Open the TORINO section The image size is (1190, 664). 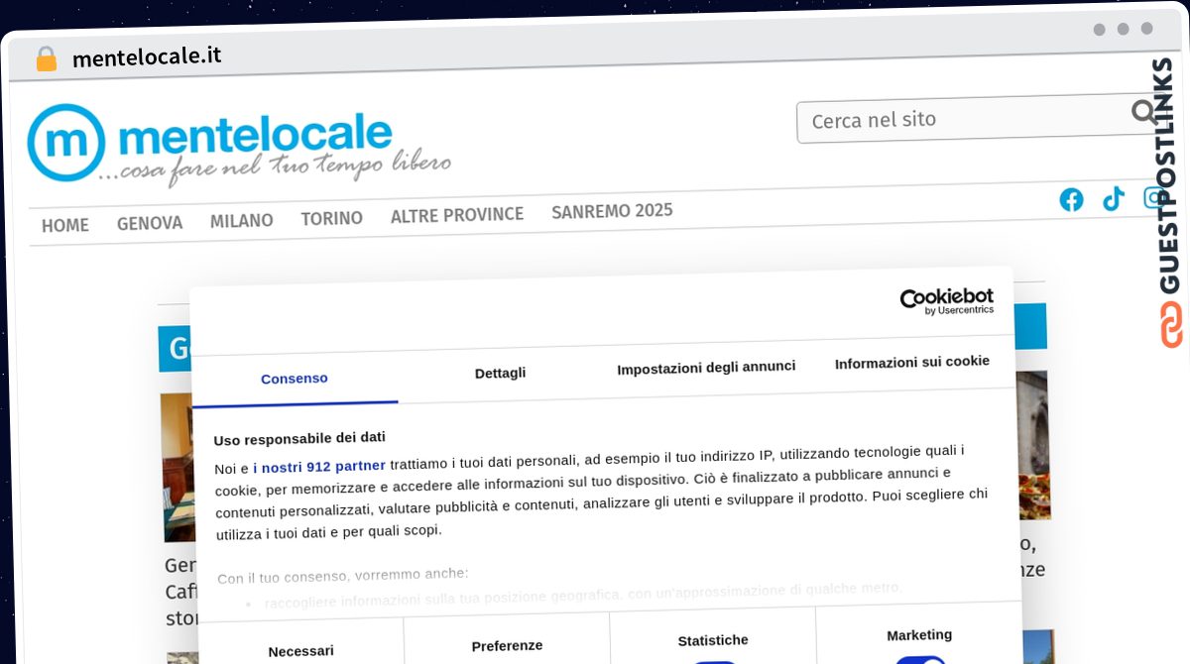[331, 218]
